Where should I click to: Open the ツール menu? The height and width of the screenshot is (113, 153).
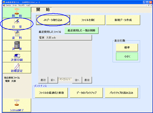pyautogui.click(x=14, y=5)
